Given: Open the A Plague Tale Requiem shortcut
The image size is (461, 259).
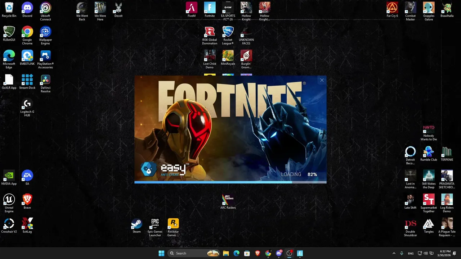Looking at the screenshot, I should tap(447, 227).
